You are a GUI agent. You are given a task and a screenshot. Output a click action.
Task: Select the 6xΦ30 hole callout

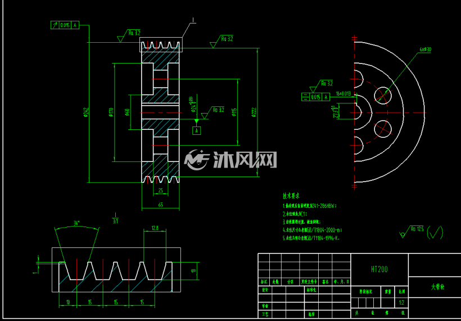[x=426, y=49]
